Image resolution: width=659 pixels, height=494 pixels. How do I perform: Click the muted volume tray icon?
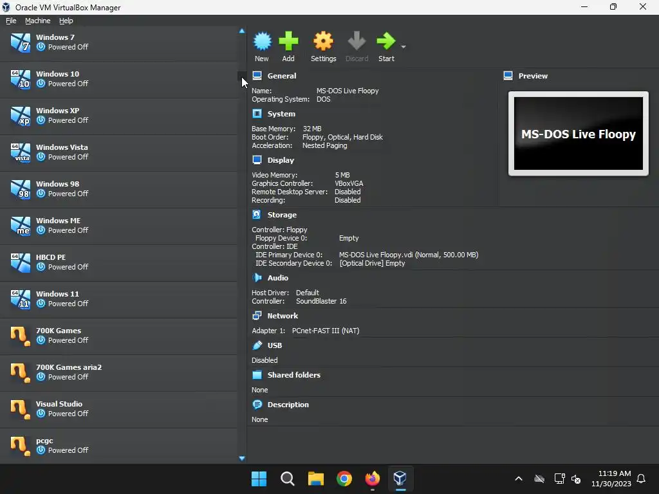[x=576, y=479]
